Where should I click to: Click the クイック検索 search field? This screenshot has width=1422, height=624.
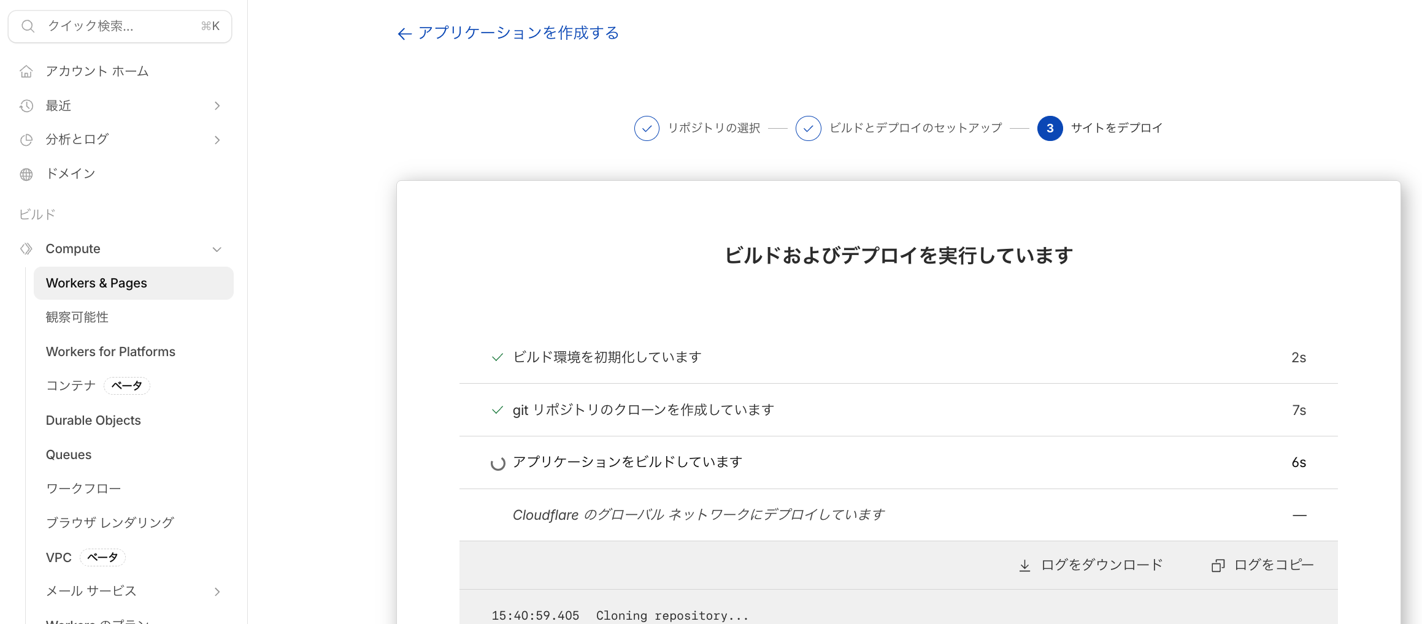(120, 26)
